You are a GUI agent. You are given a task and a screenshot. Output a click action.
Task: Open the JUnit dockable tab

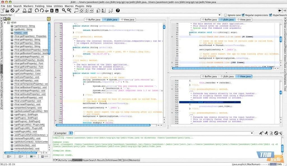pos(126,160)
